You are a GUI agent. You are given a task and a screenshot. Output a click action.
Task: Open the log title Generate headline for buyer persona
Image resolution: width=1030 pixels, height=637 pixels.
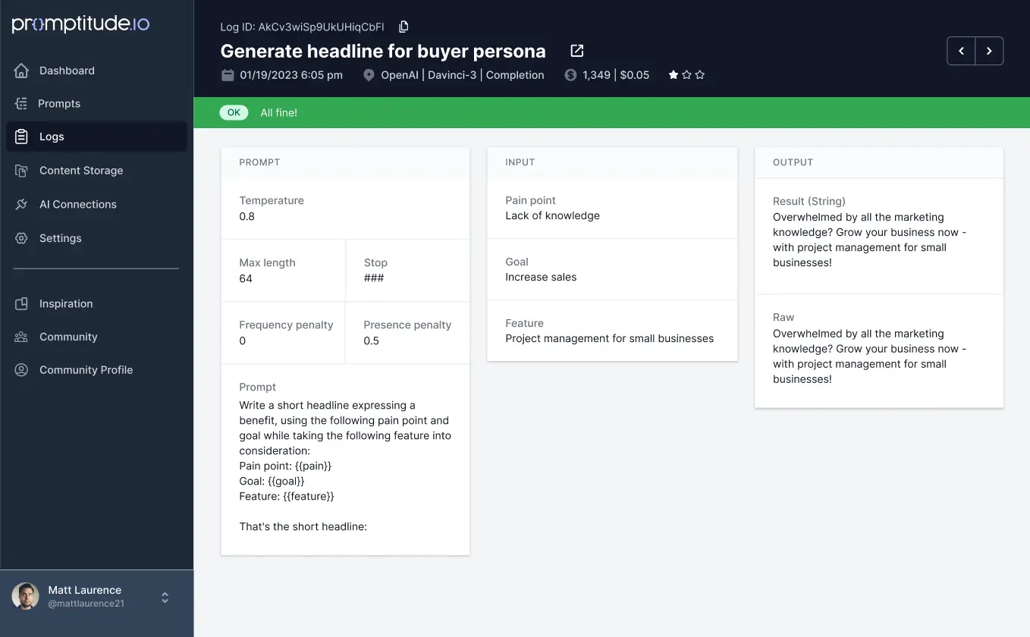tap(382, 51)
